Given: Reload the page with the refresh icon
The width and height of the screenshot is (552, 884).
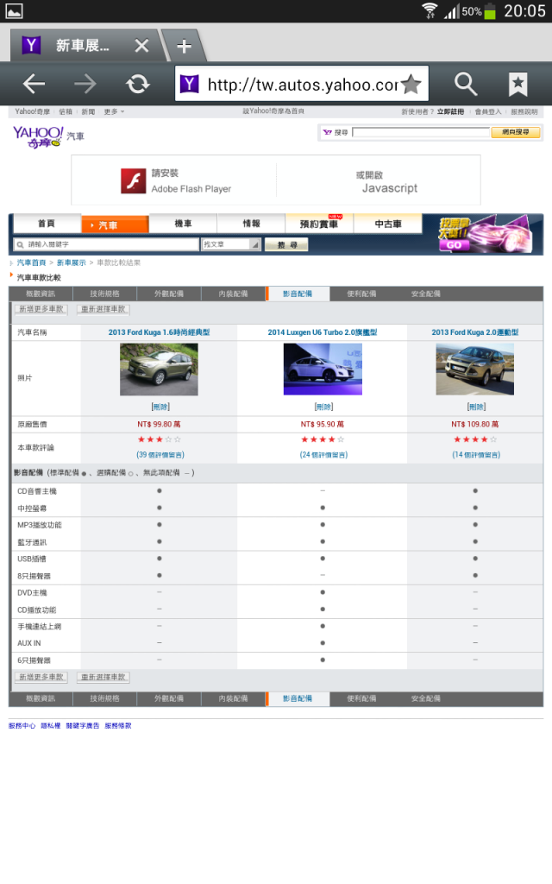Looking at the screenshot, I should [x=137, y=84].
